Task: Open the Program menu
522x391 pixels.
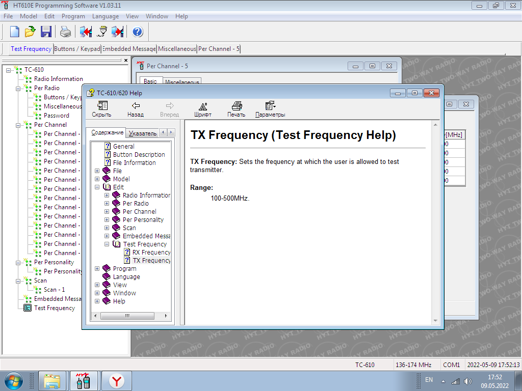Action: [x=73, y=16]
